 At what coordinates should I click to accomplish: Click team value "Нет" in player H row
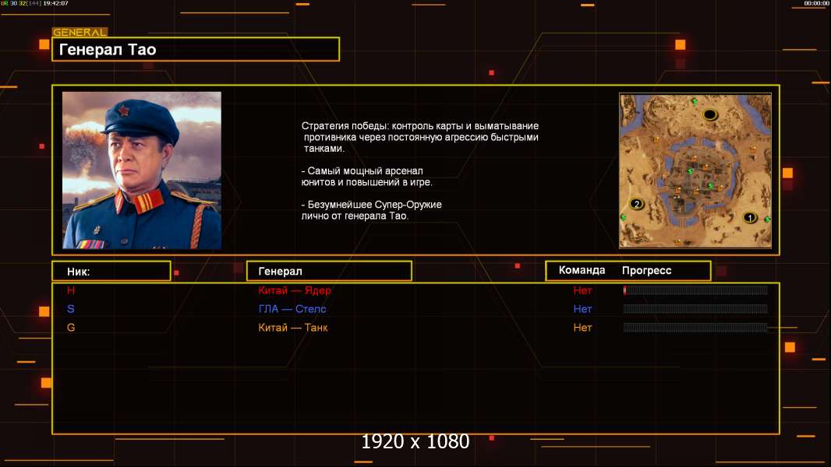point(582,290)
